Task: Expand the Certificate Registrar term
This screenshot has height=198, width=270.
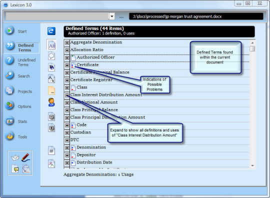Action: 67,80
